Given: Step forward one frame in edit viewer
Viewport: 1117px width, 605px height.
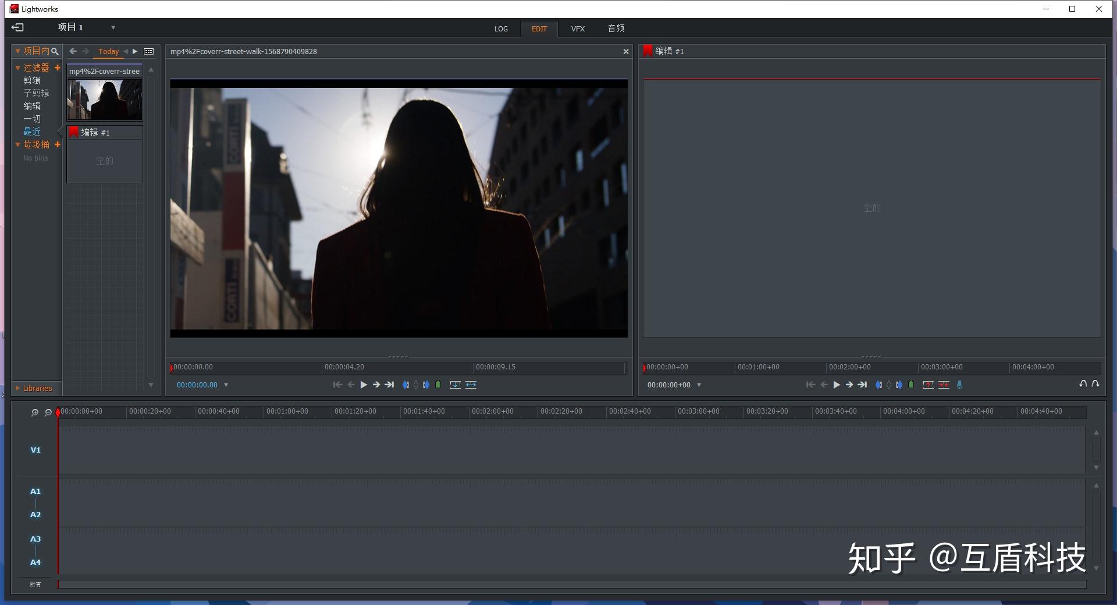Looking at the screenshot, I should click(x=849, y=385).
